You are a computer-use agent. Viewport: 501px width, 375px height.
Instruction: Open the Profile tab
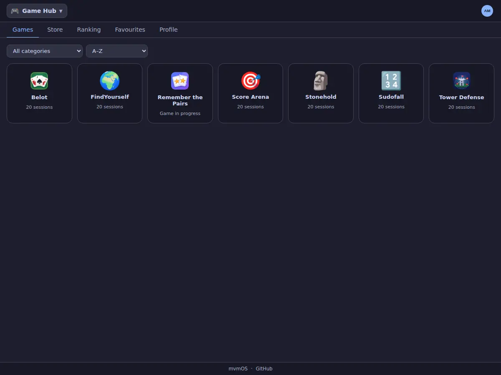169,30
